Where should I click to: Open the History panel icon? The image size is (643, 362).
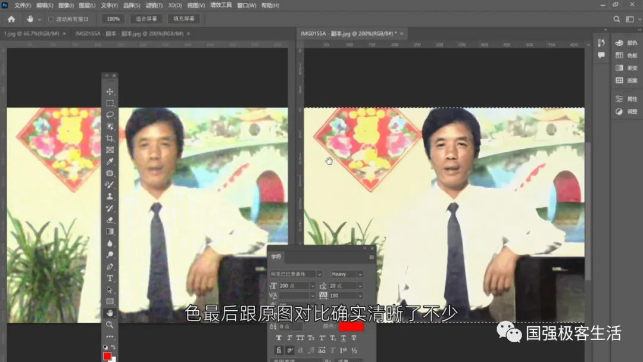click(601, 43)
